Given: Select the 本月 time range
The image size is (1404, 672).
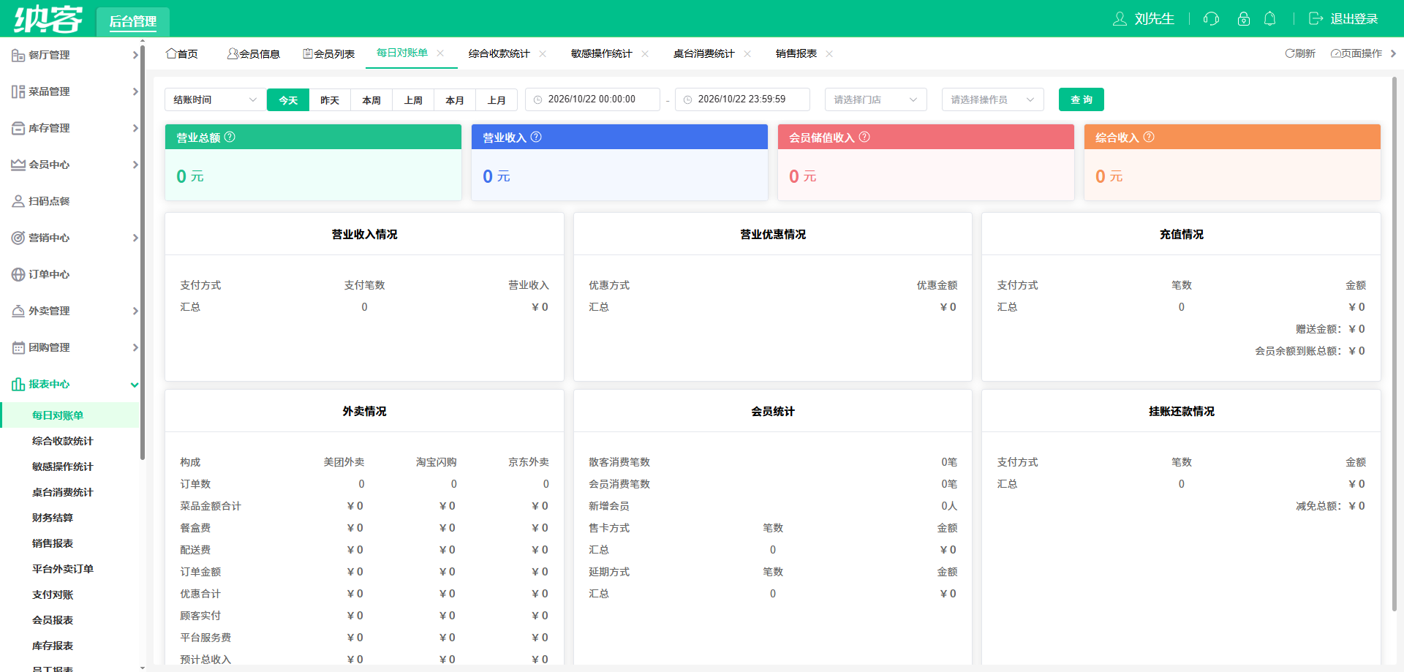Looking at the screenshot, I should (x=455, y=99).
